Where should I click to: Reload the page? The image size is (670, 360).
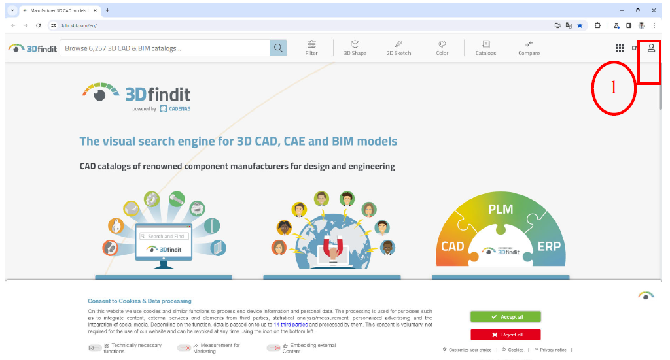pos(39,25)
